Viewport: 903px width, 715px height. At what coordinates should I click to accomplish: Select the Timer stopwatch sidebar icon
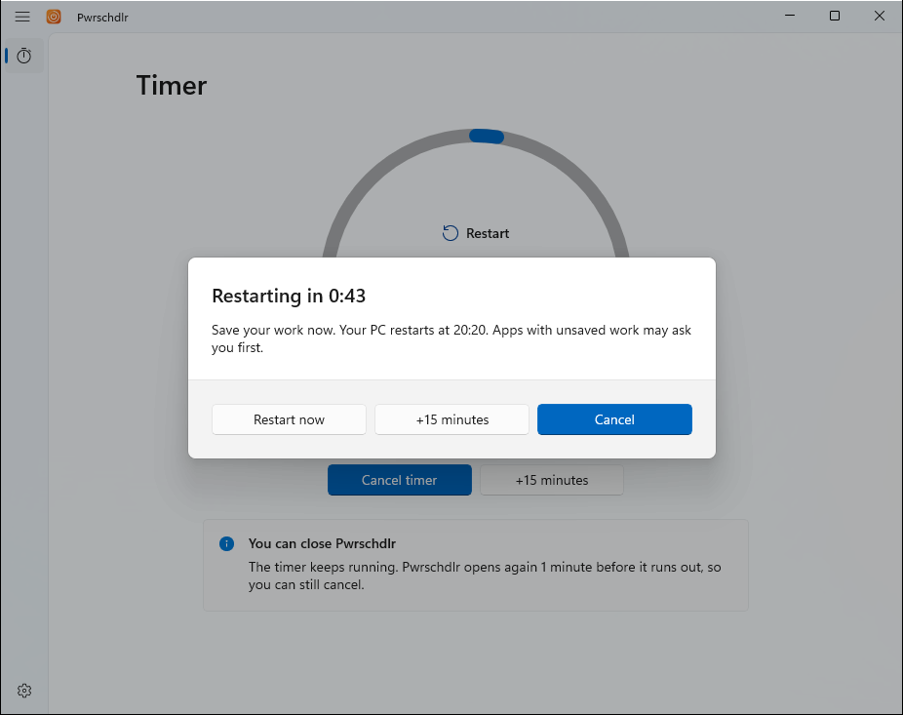[23, 56]
